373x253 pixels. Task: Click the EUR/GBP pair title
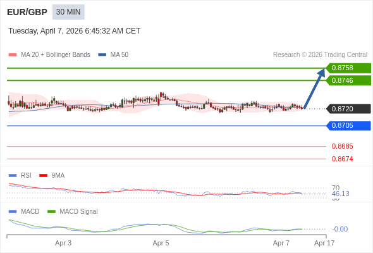27,12
